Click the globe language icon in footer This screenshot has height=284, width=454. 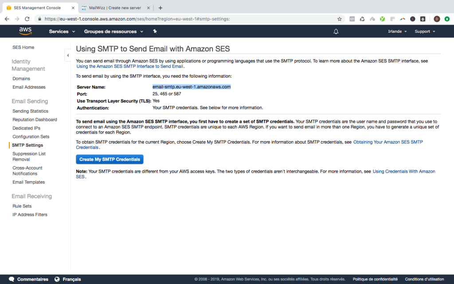tap(57, 279)
